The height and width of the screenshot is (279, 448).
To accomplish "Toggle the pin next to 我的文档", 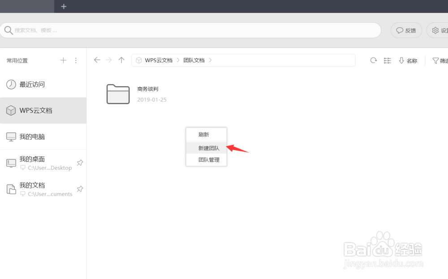I will [80, 189].
